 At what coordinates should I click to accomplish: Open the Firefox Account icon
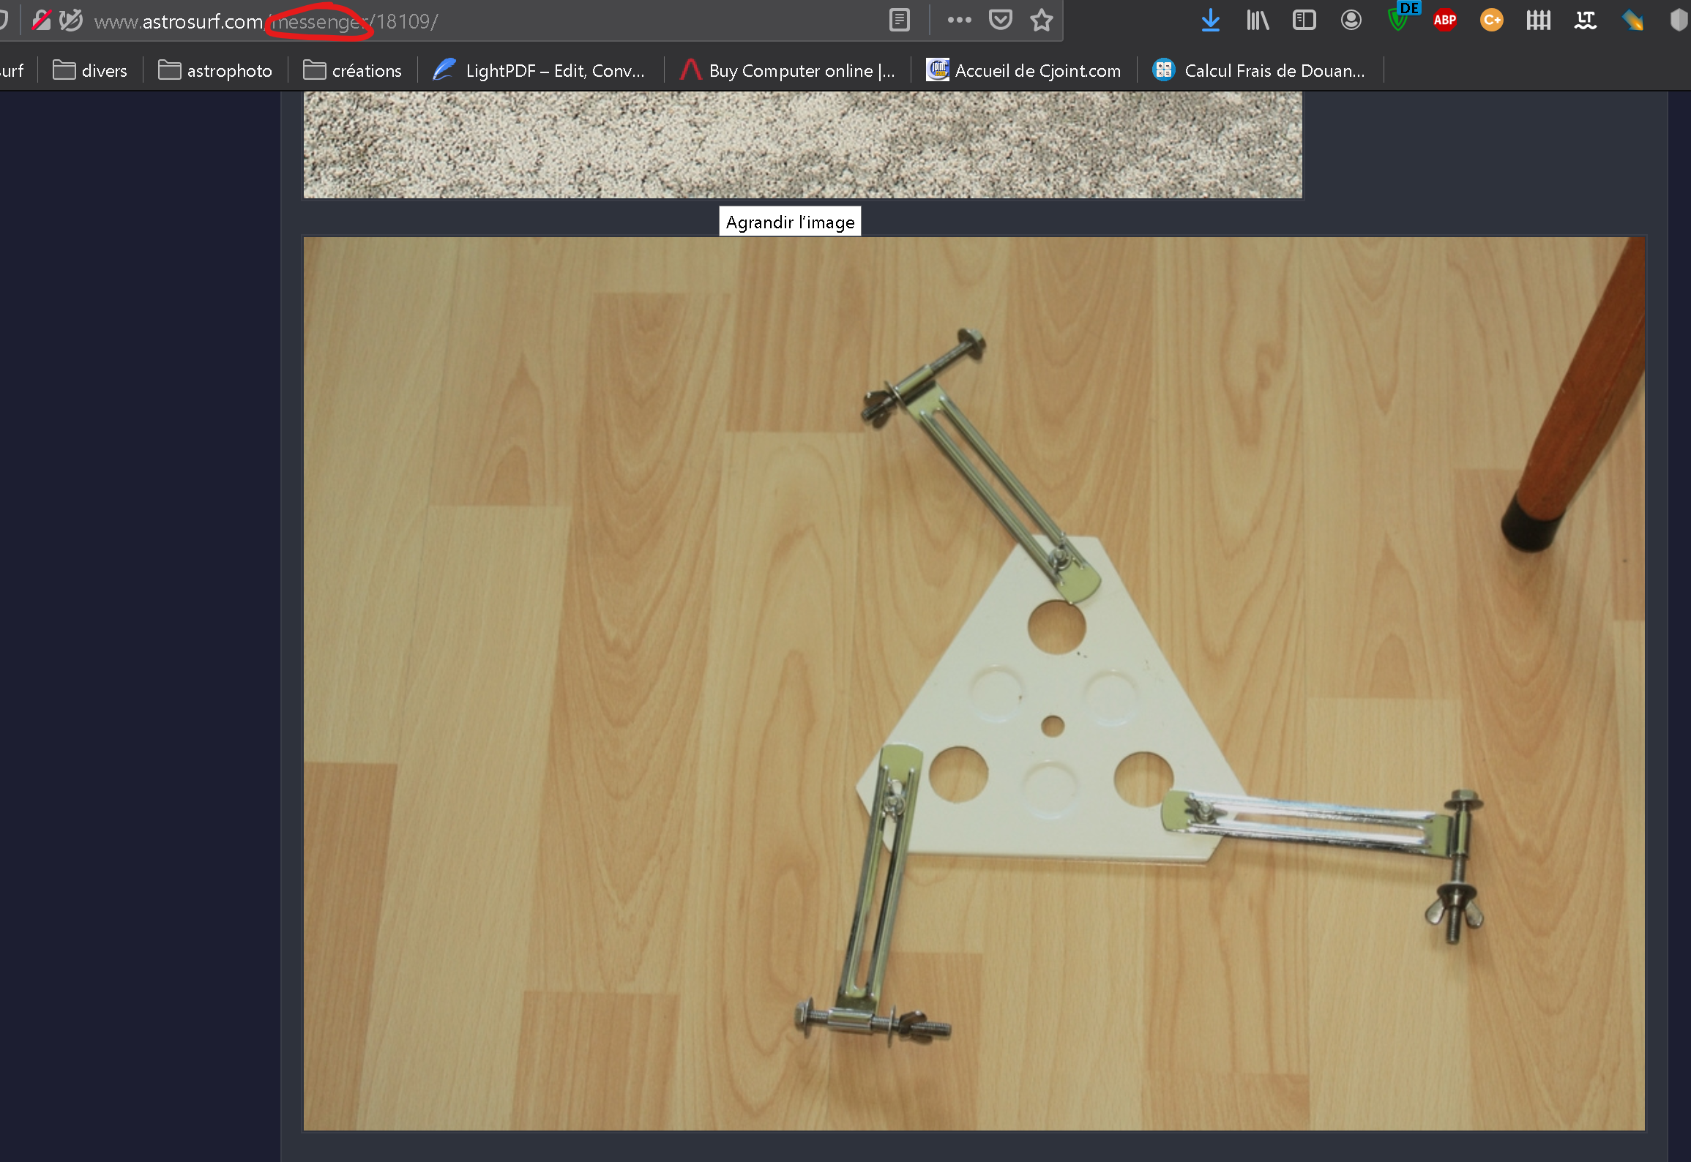tap(1351, 20)
